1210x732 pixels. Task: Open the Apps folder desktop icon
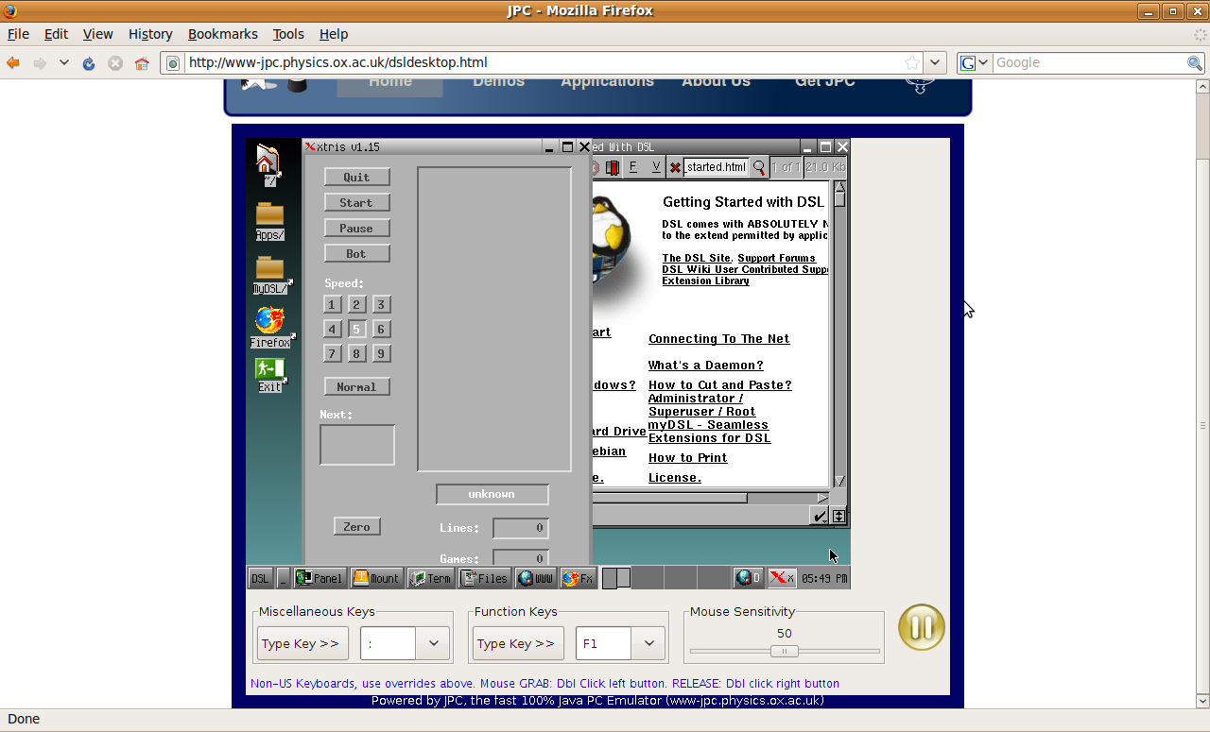click(x=269, y=217)
